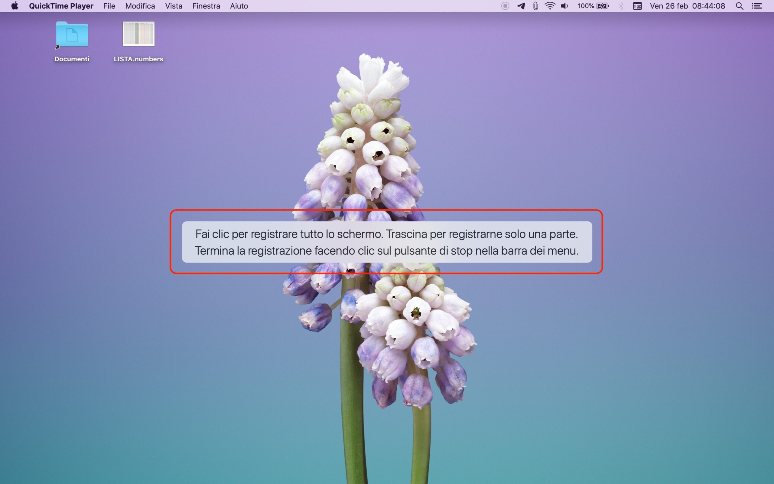Screen dimensions: 774x484
Task: Click the 100% battery status indicator
Action: 593,6
